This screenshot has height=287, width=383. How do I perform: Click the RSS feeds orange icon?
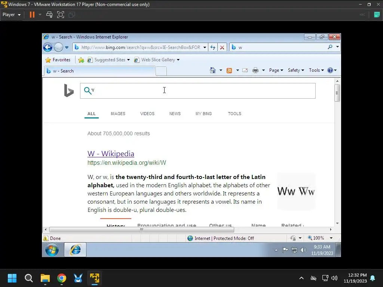click(x=229, y=71)
